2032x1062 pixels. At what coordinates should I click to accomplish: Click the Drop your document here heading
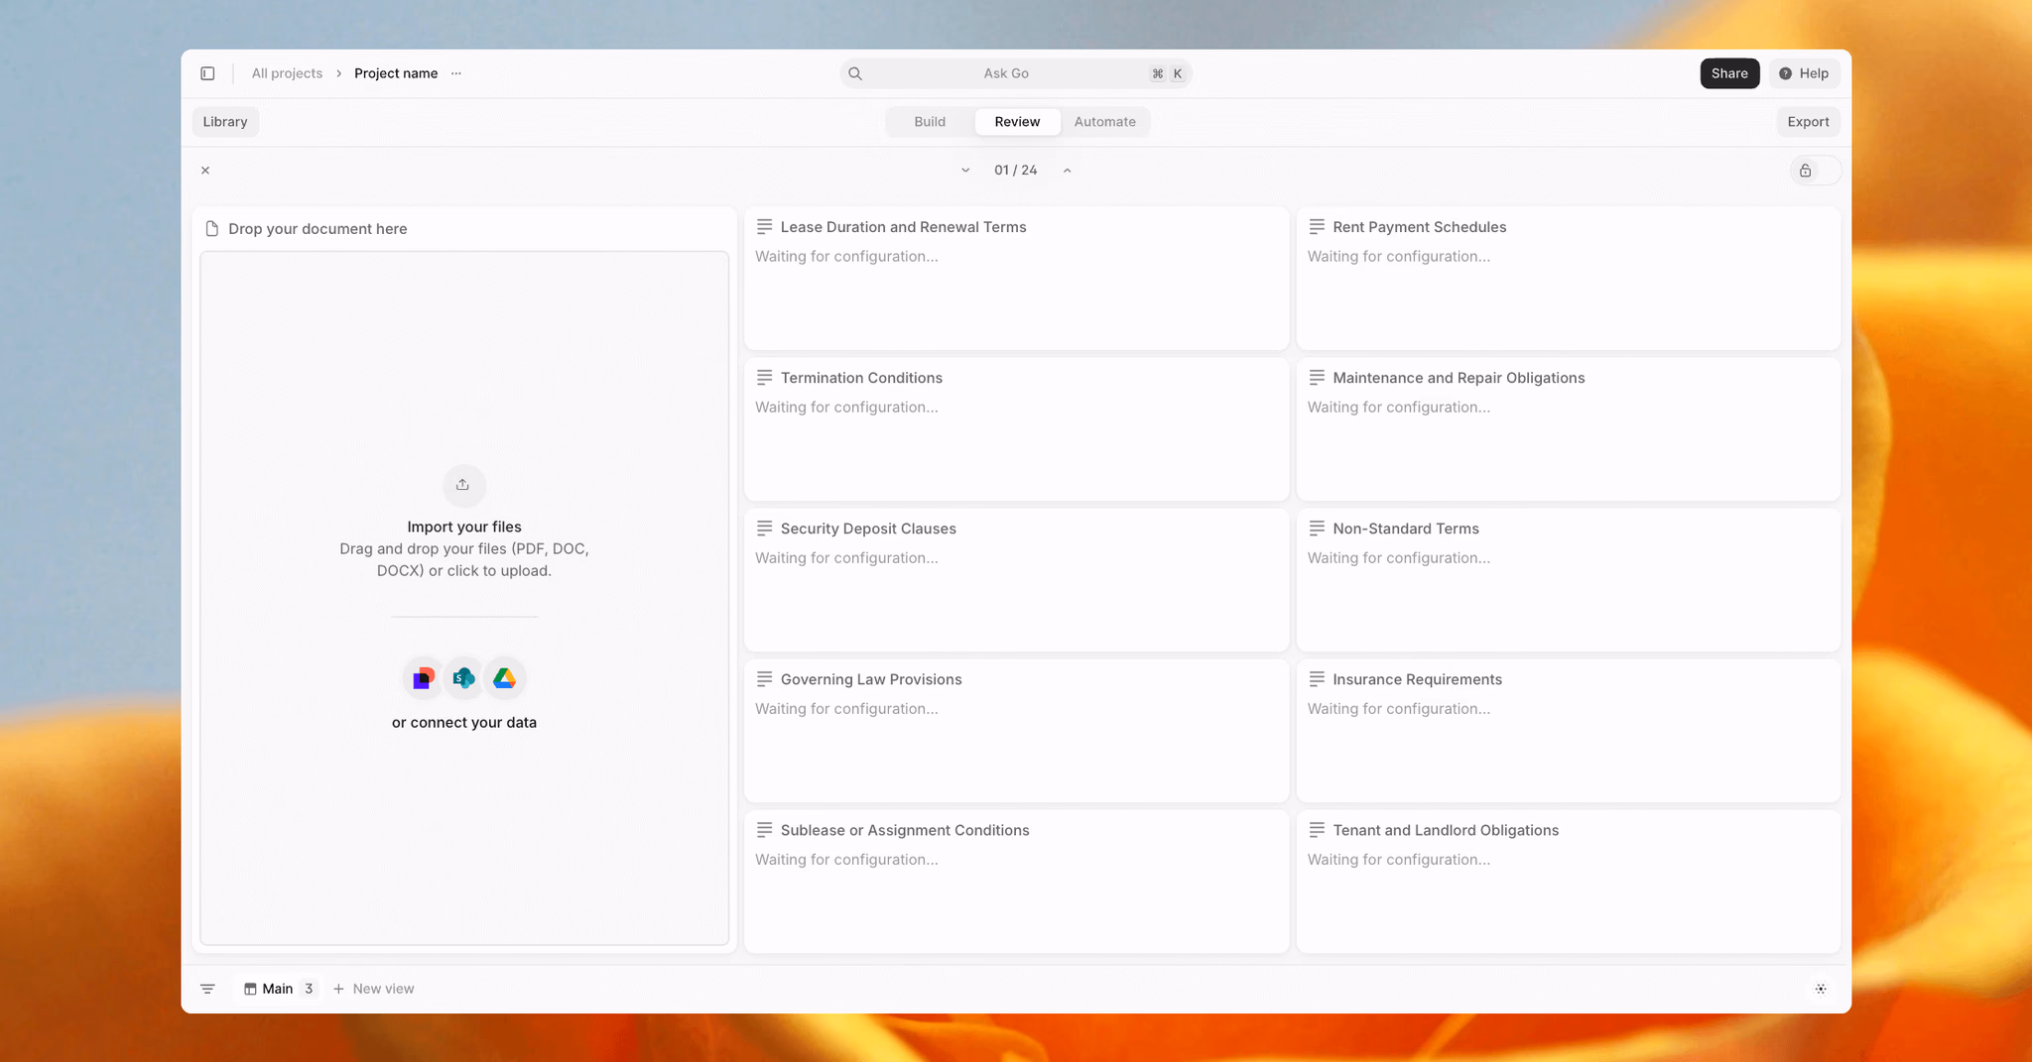317,229
